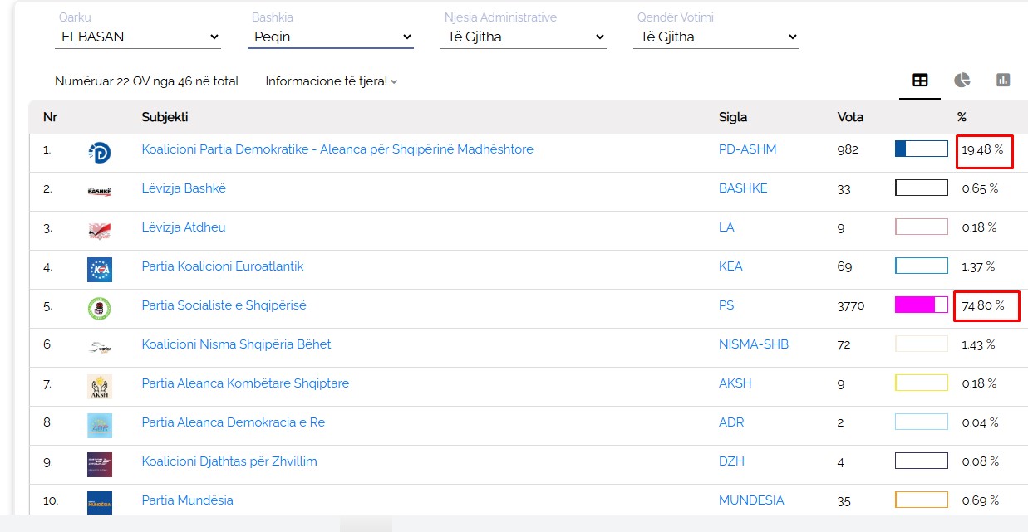Click the PD-ASHM sigla link
The width and height of the screenshot is (1028, 532).
pyautogui.click(x=747, y=149)
